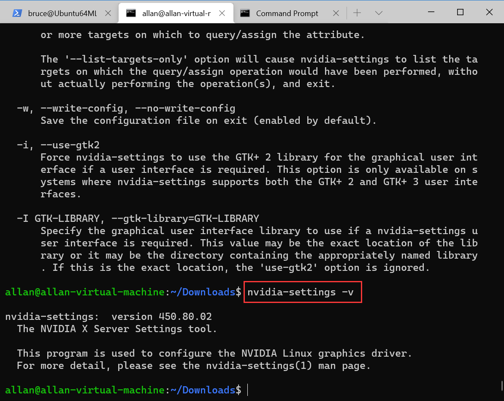Close the terminal window
This screenshot has height=401, width=504.
click(489, 12)
